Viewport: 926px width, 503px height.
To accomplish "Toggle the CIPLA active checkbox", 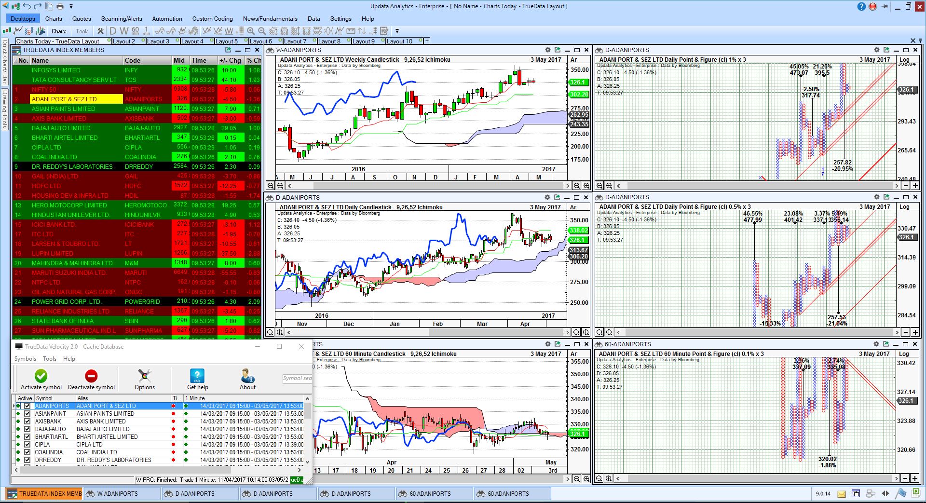I will pyautogui.click(x=27, y=445).
